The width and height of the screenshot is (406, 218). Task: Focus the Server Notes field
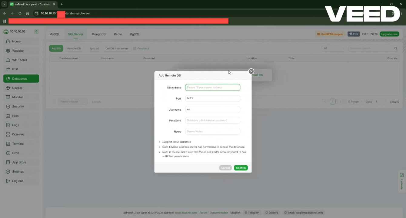point(213,131)
